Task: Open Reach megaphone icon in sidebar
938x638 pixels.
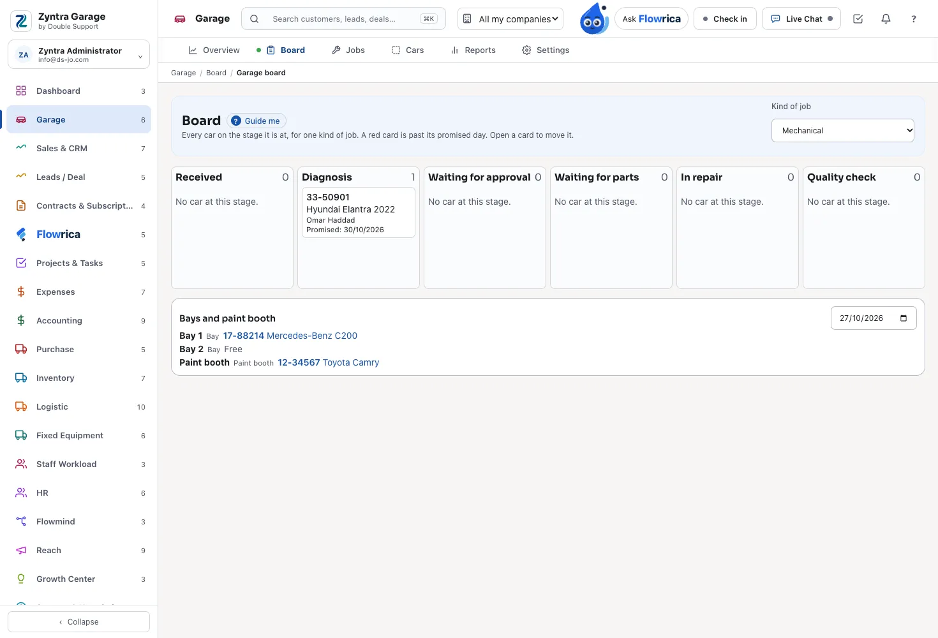Action: 21,550
